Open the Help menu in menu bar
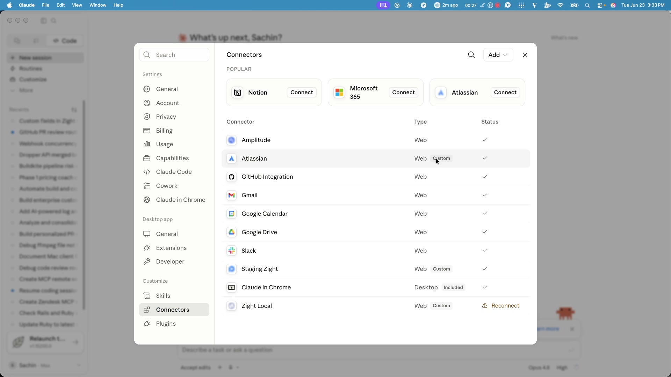This screenshot has height=377, width=671. (x=118, y=5)
